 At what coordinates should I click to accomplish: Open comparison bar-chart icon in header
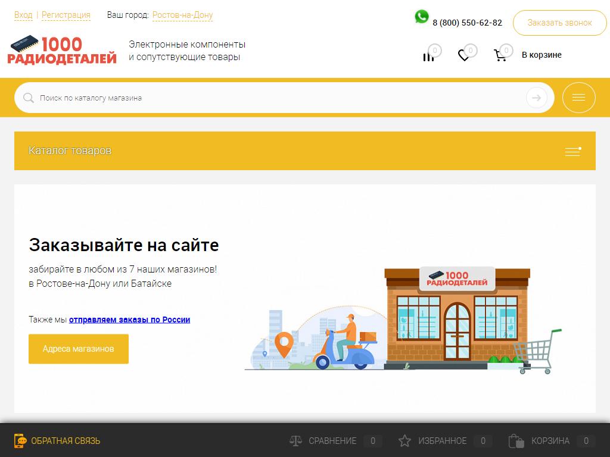pos(428,56)
